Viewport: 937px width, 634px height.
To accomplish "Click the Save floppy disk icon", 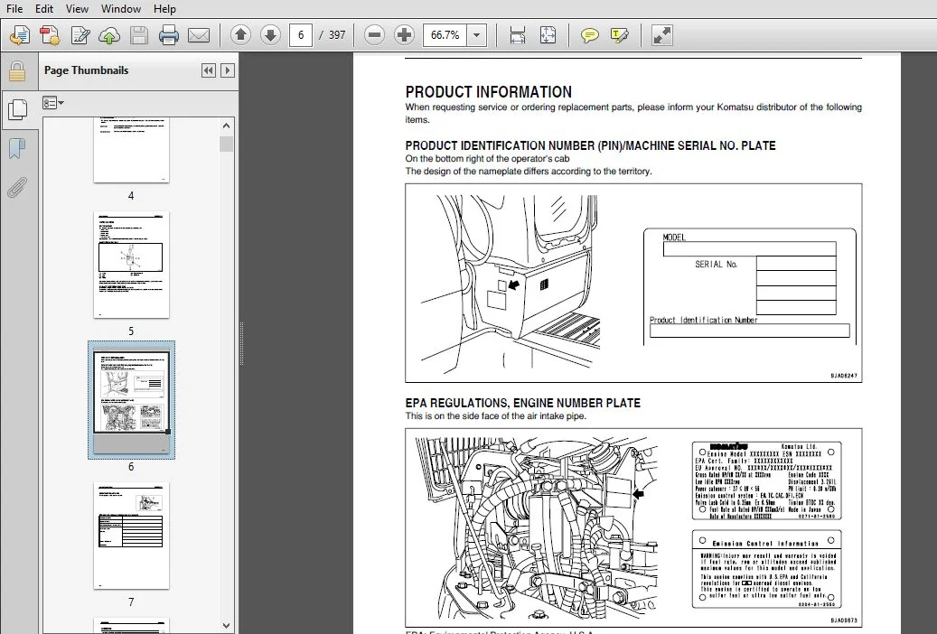I will [x=138, y=35].
